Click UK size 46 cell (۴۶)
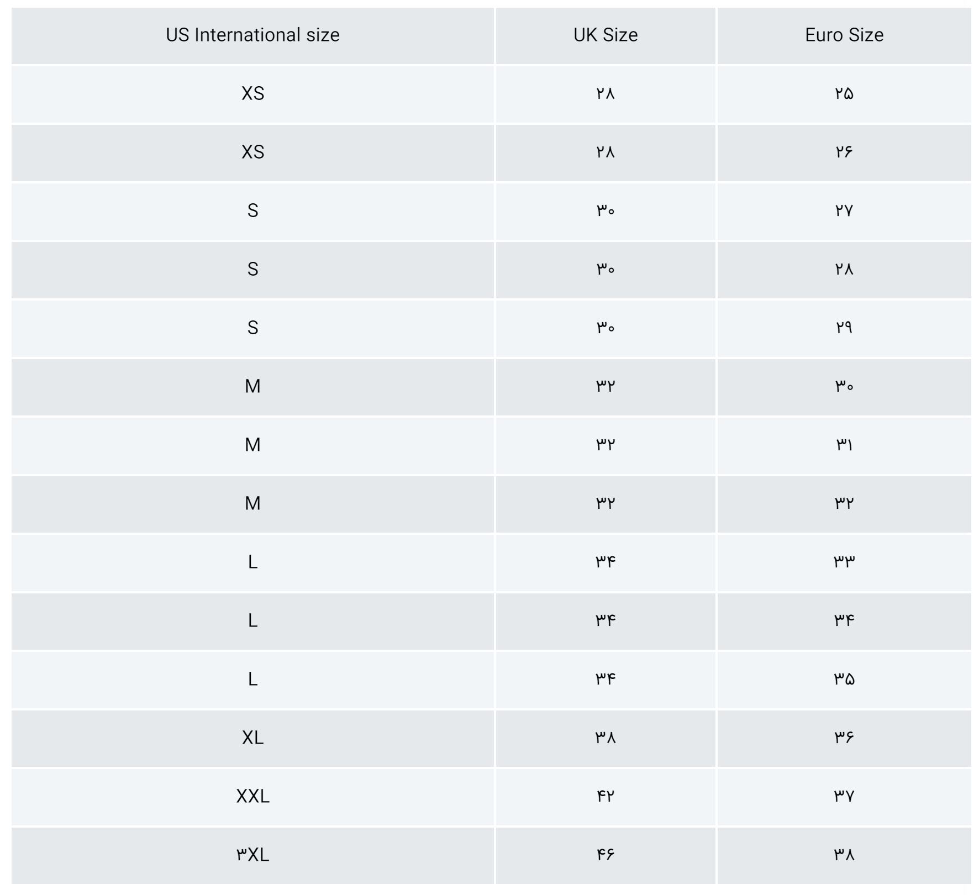The width and height of the screenshot is (979, 895). [x=606, y=855]
